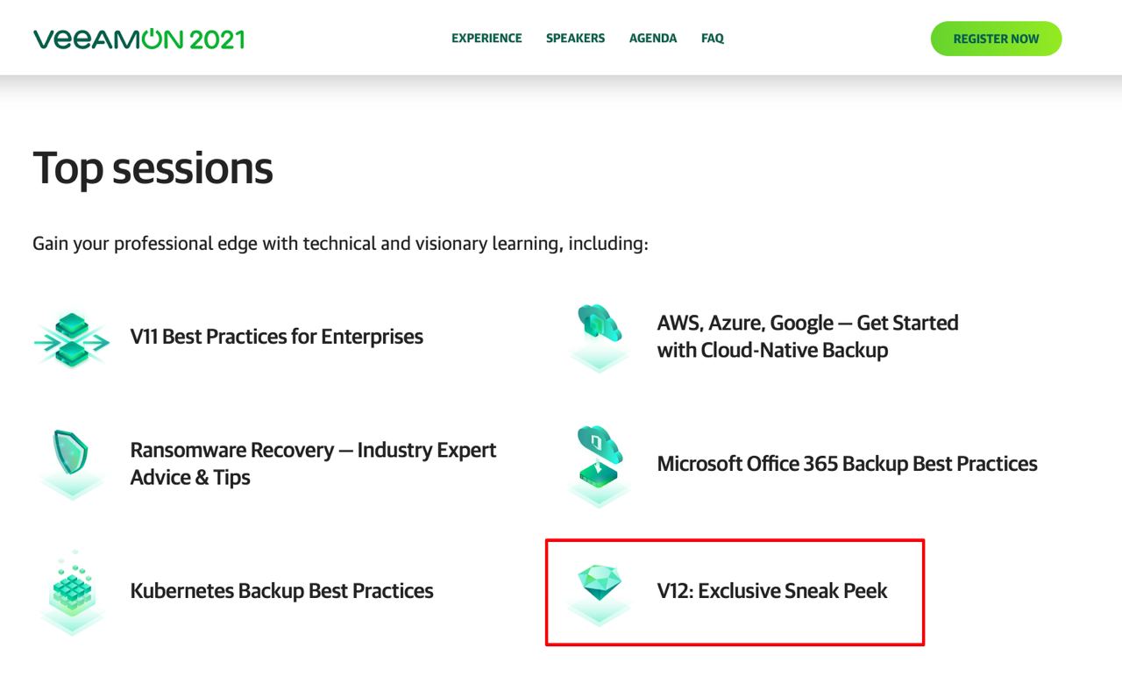The width and height of the screenshot is (1122, 698).
Task: Open the Agenda page
Action: click(x=653, y=39)
